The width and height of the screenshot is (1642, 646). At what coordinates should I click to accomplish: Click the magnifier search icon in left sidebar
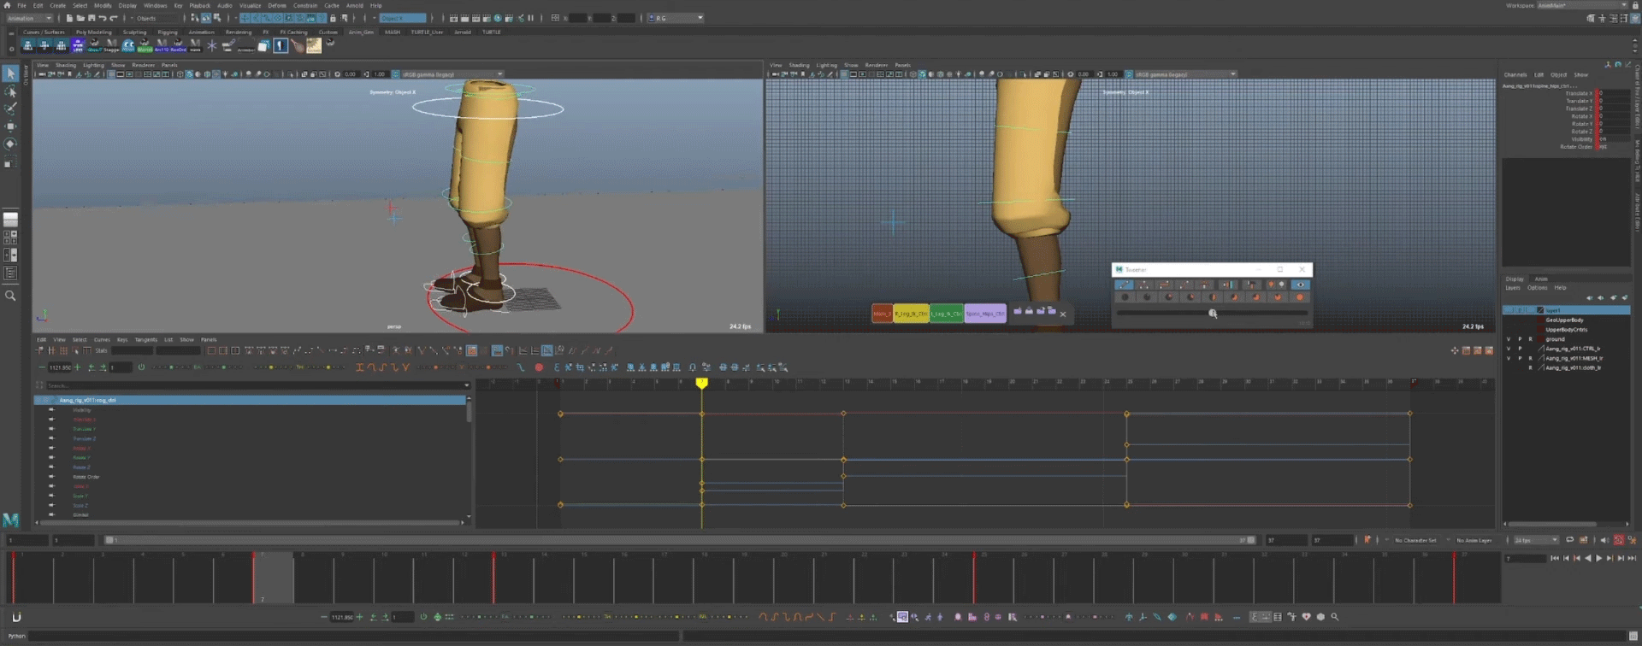(x=10, y=296)
